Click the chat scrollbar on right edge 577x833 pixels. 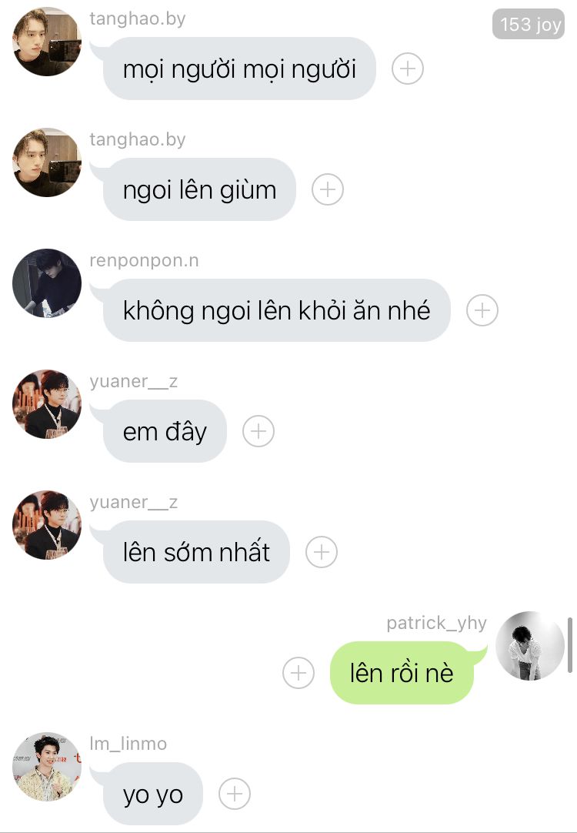[570, 645]
